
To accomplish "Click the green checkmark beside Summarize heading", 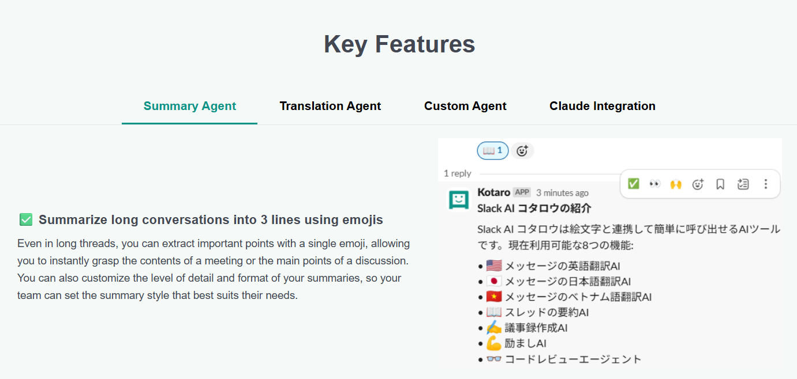I will (26, 219).
